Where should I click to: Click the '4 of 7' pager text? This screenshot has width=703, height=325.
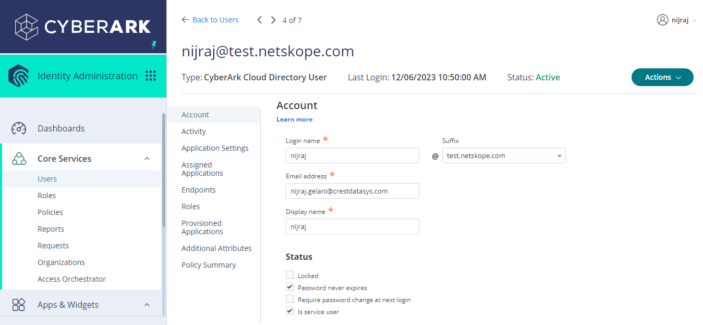[292, 20]
